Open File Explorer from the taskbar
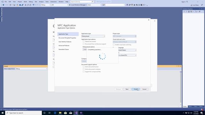This screenshot has height=115, width=205. (x=60, y=113)
